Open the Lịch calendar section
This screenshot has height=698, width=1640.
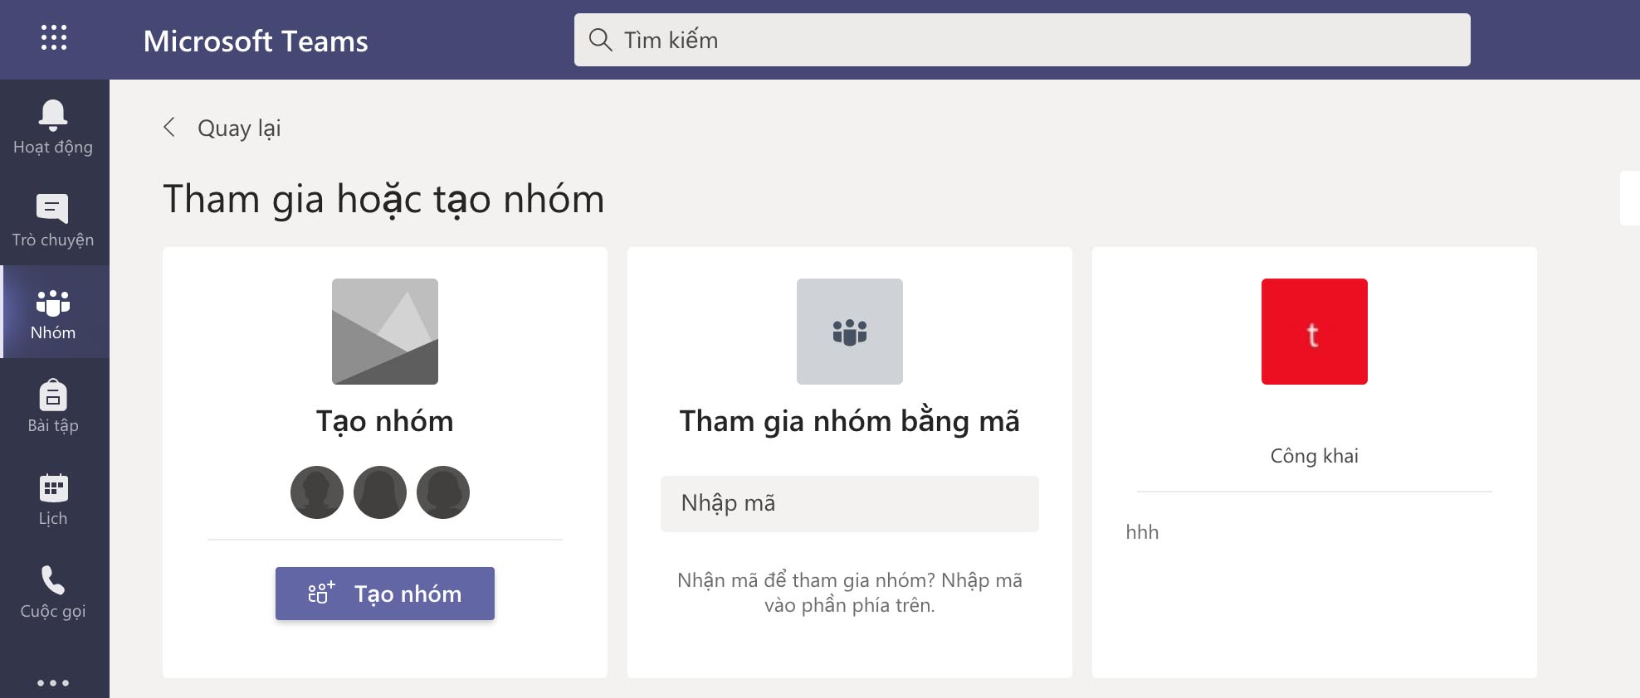tap(53, 498)
